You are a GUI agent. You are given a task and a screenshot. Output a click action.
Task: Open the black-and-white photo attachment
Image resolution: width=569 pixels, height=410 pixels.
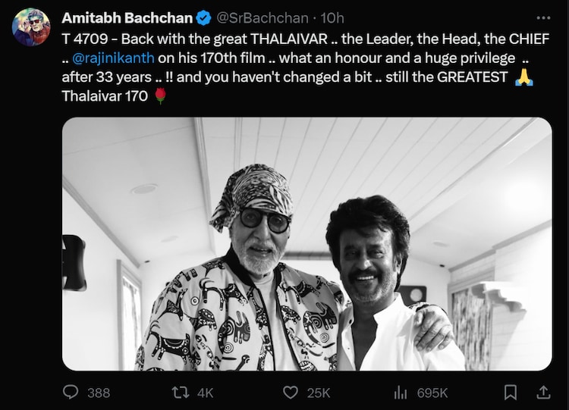point(307,243)
